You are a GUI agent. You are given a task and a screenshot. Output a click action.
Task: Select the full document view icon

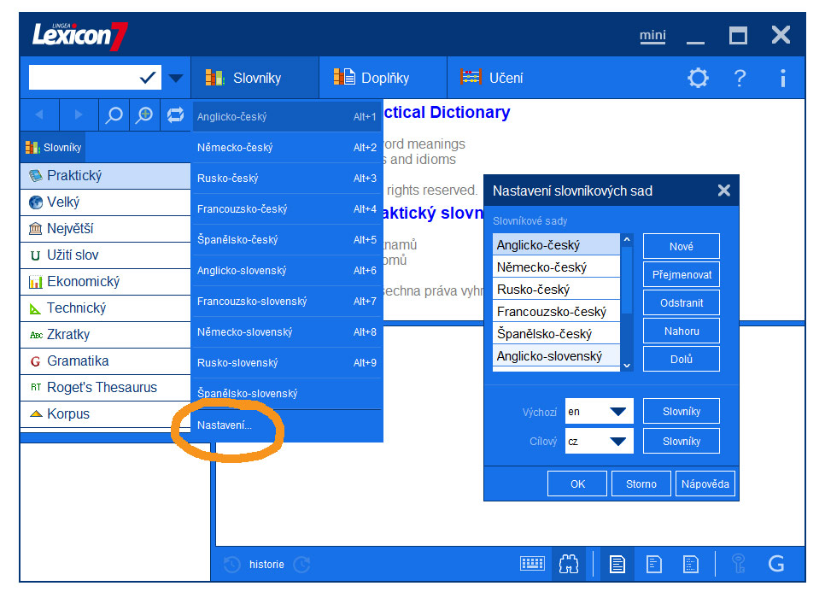617,564
